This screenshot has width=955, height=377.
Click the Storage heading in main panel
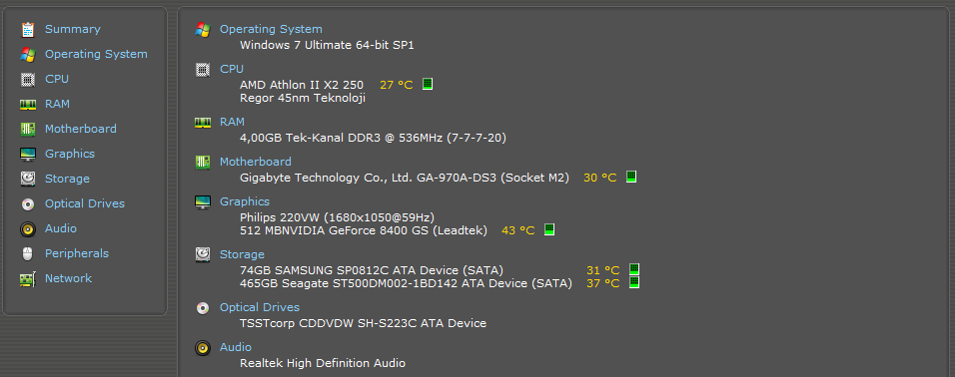click(242, 254)
